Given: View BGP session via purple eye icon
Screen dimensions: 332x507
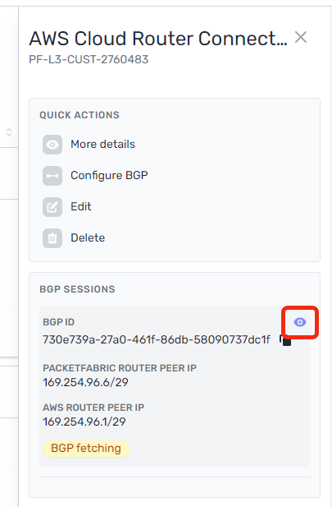Looking at the screenshot, I should [300, 322].
